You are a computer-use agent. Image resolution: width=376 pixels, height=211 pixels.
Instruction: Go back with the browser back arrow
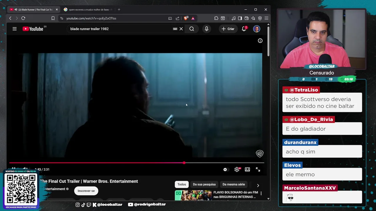click(x=10, y=18)
